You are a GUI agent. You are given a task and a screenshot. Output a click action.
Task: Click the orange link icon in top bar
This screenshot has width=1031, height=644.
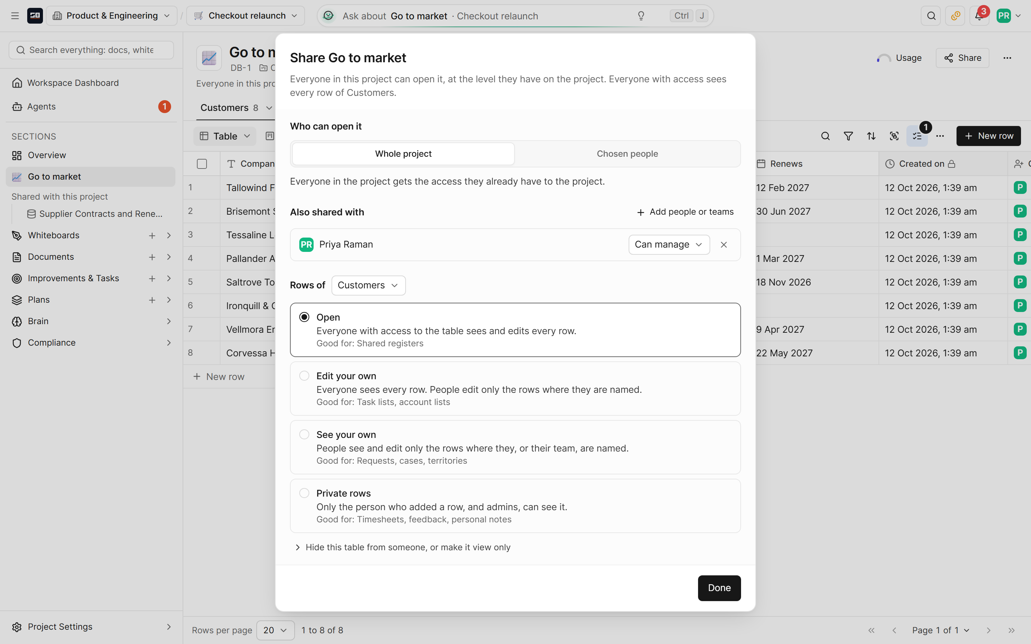click(955, 16)
